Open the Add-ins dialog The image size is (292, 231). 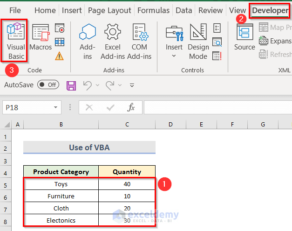pos(88,41)
